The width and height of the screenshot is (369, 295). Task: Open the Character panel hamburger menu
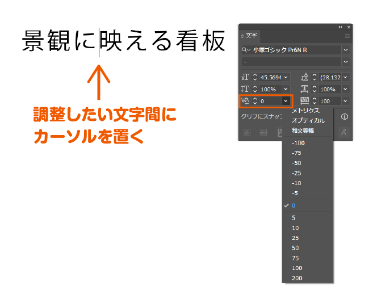[347, 36]
